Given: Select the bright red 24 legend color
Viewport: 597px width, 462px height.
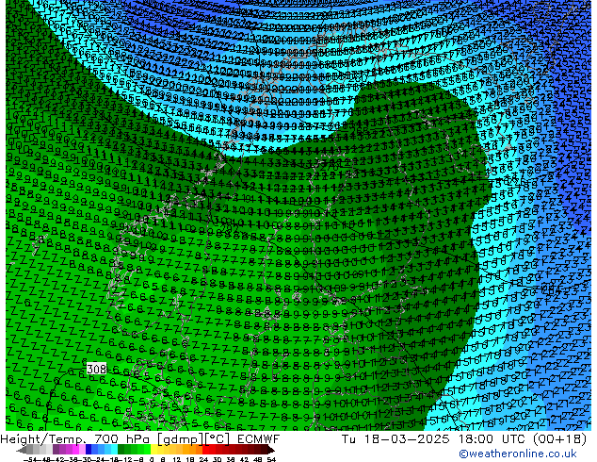Looking at the screenshot, I should click(205, 449).
